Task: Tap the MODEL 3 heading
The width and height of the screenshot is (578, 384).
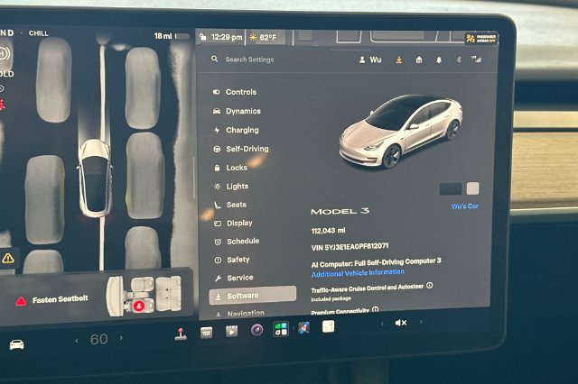Action: click(x=340, y=212)
